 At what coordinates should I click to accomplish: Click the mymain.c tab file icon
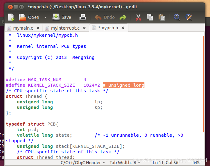point(9,28)
